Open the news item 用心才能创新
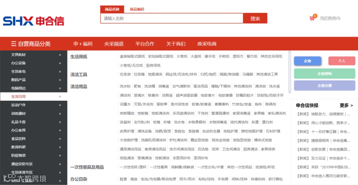Viewport: 358px width, 185px height. pos(323,123)
